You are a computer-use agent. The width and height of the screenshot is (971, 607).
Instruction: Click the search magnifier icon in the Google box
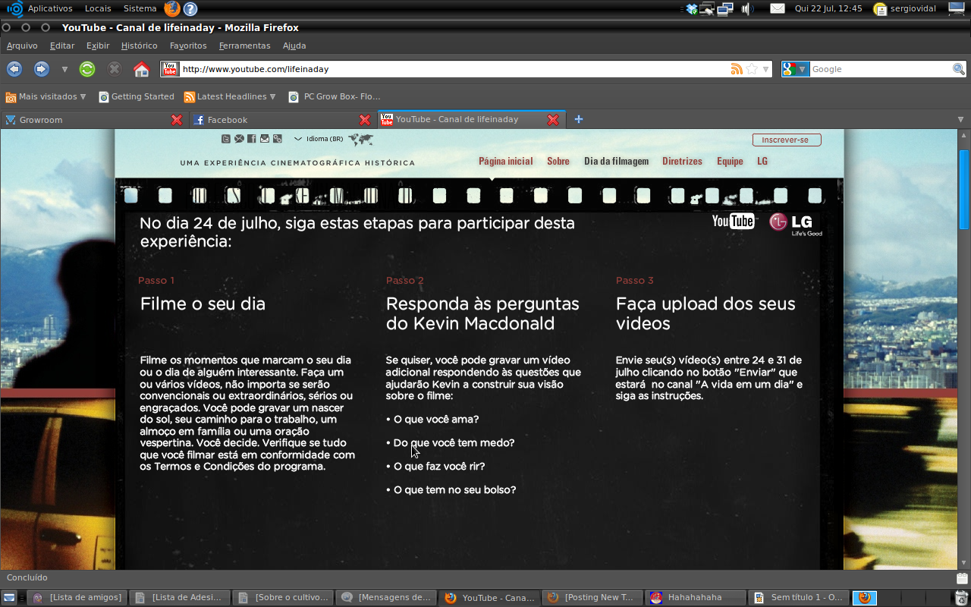tap(959, 69)
